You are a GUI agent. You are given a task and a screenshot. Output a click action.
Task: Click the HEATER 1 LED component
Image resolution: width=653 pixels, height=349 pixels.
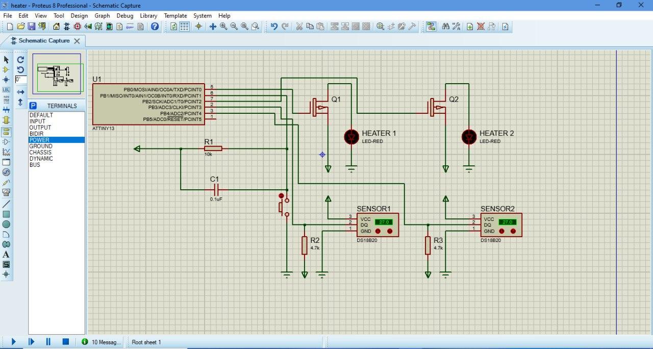[351, 136]
